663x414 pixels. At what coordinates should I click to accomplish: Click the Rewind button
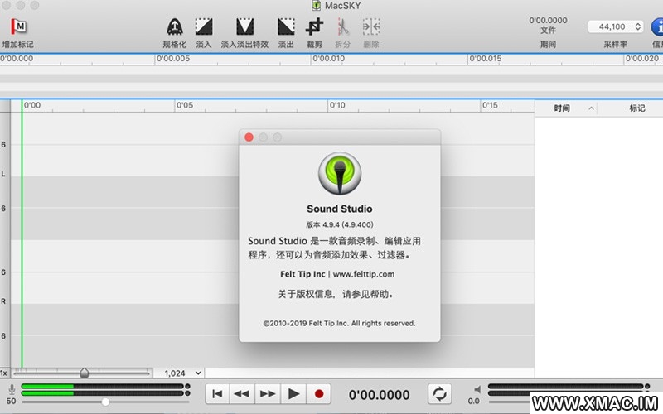pyautogui.click(x=242, y=394)
